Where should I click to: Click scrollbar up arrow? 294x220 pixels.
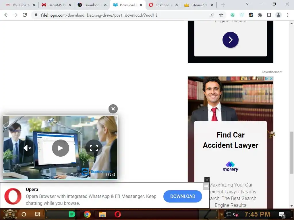[291, 23]
